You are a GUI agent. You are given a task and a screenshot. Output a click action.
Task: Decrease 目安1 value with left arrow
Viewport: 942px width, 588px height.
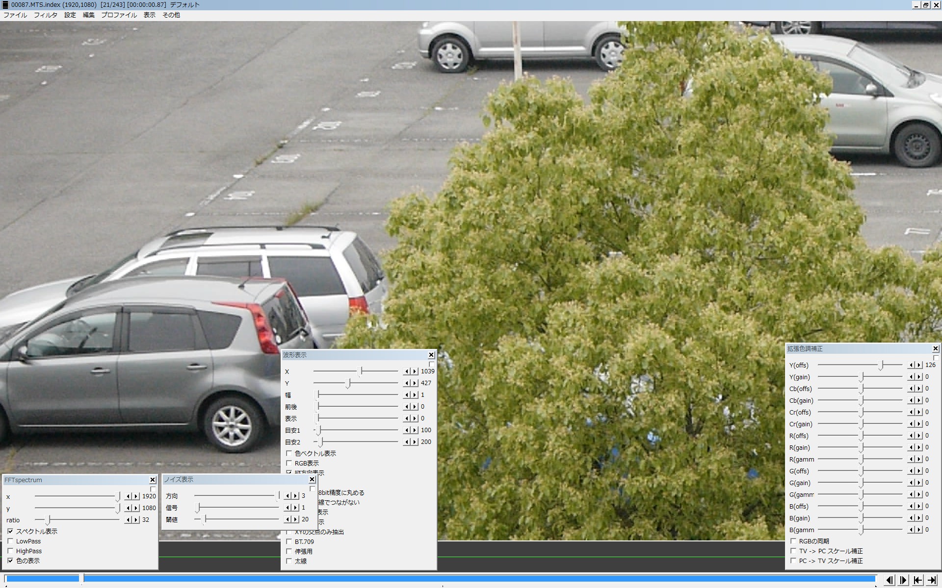tap(407, 430)
